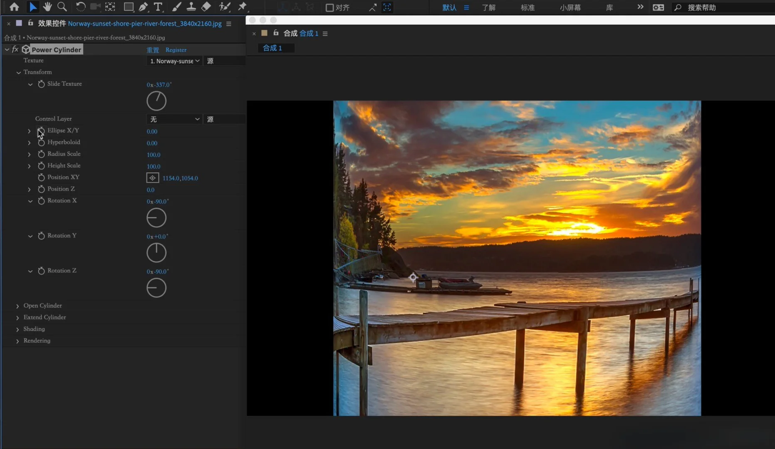Screen dimensions: 775x449
Task: Select the Horizontal Type tool
Action: [158, 7]
